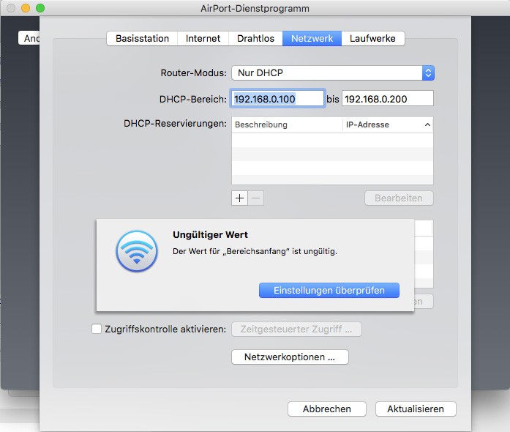Click the minus button under DHCP reservations

tap(256, 198)
